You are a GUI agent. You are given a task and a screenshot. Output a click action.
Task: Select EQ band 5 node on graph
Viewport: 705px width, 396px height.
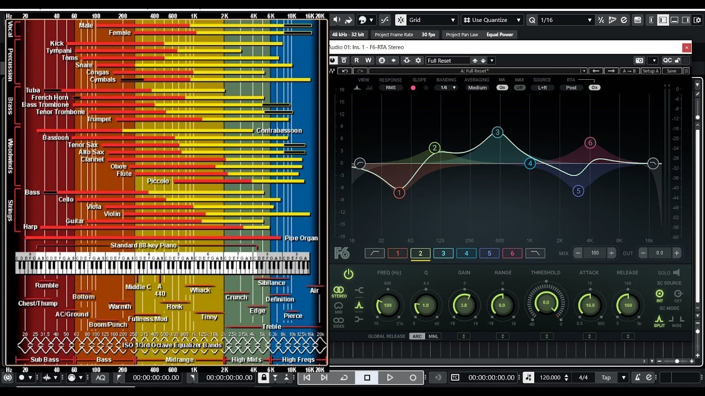click(578, 191)
